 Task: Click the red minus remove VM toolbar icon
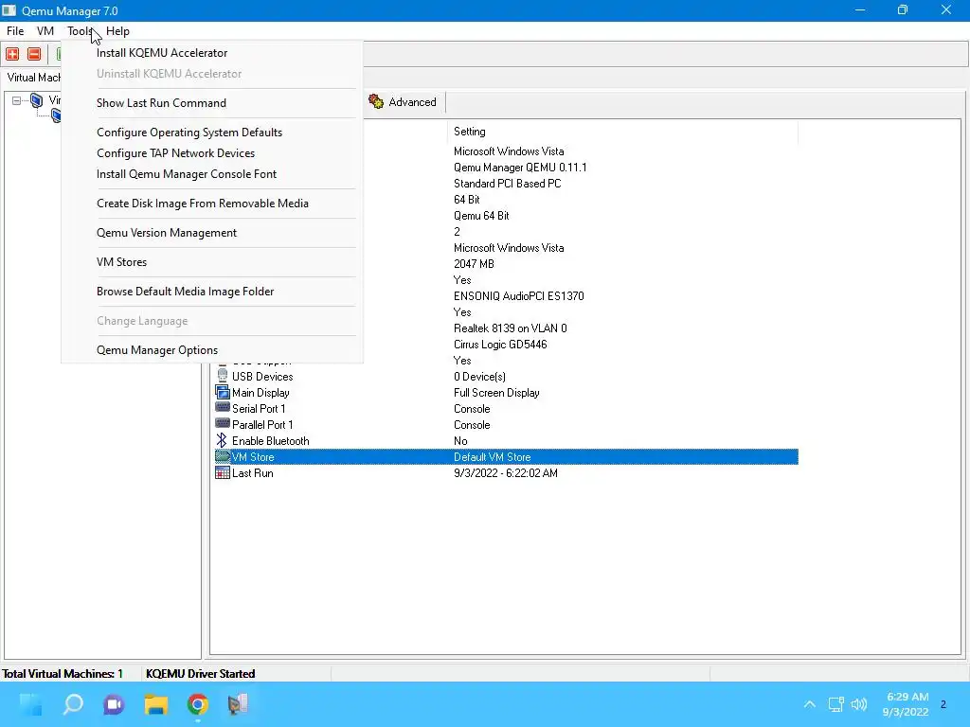tap(35, 54)
